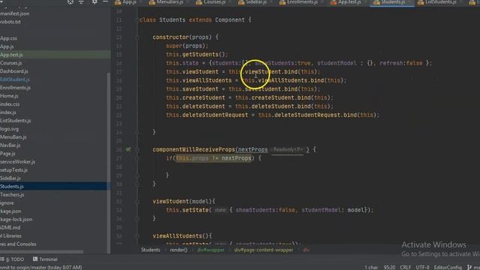Click the collapse all icon in project panel
This screenshot has width=480, height=270.
pyautogui.click(x=81, y=1)
